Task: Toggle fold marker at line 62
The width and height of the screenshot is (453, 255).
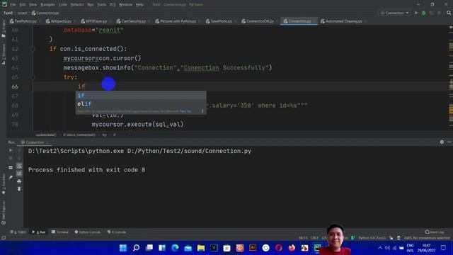Action: [x=33, y=49]
